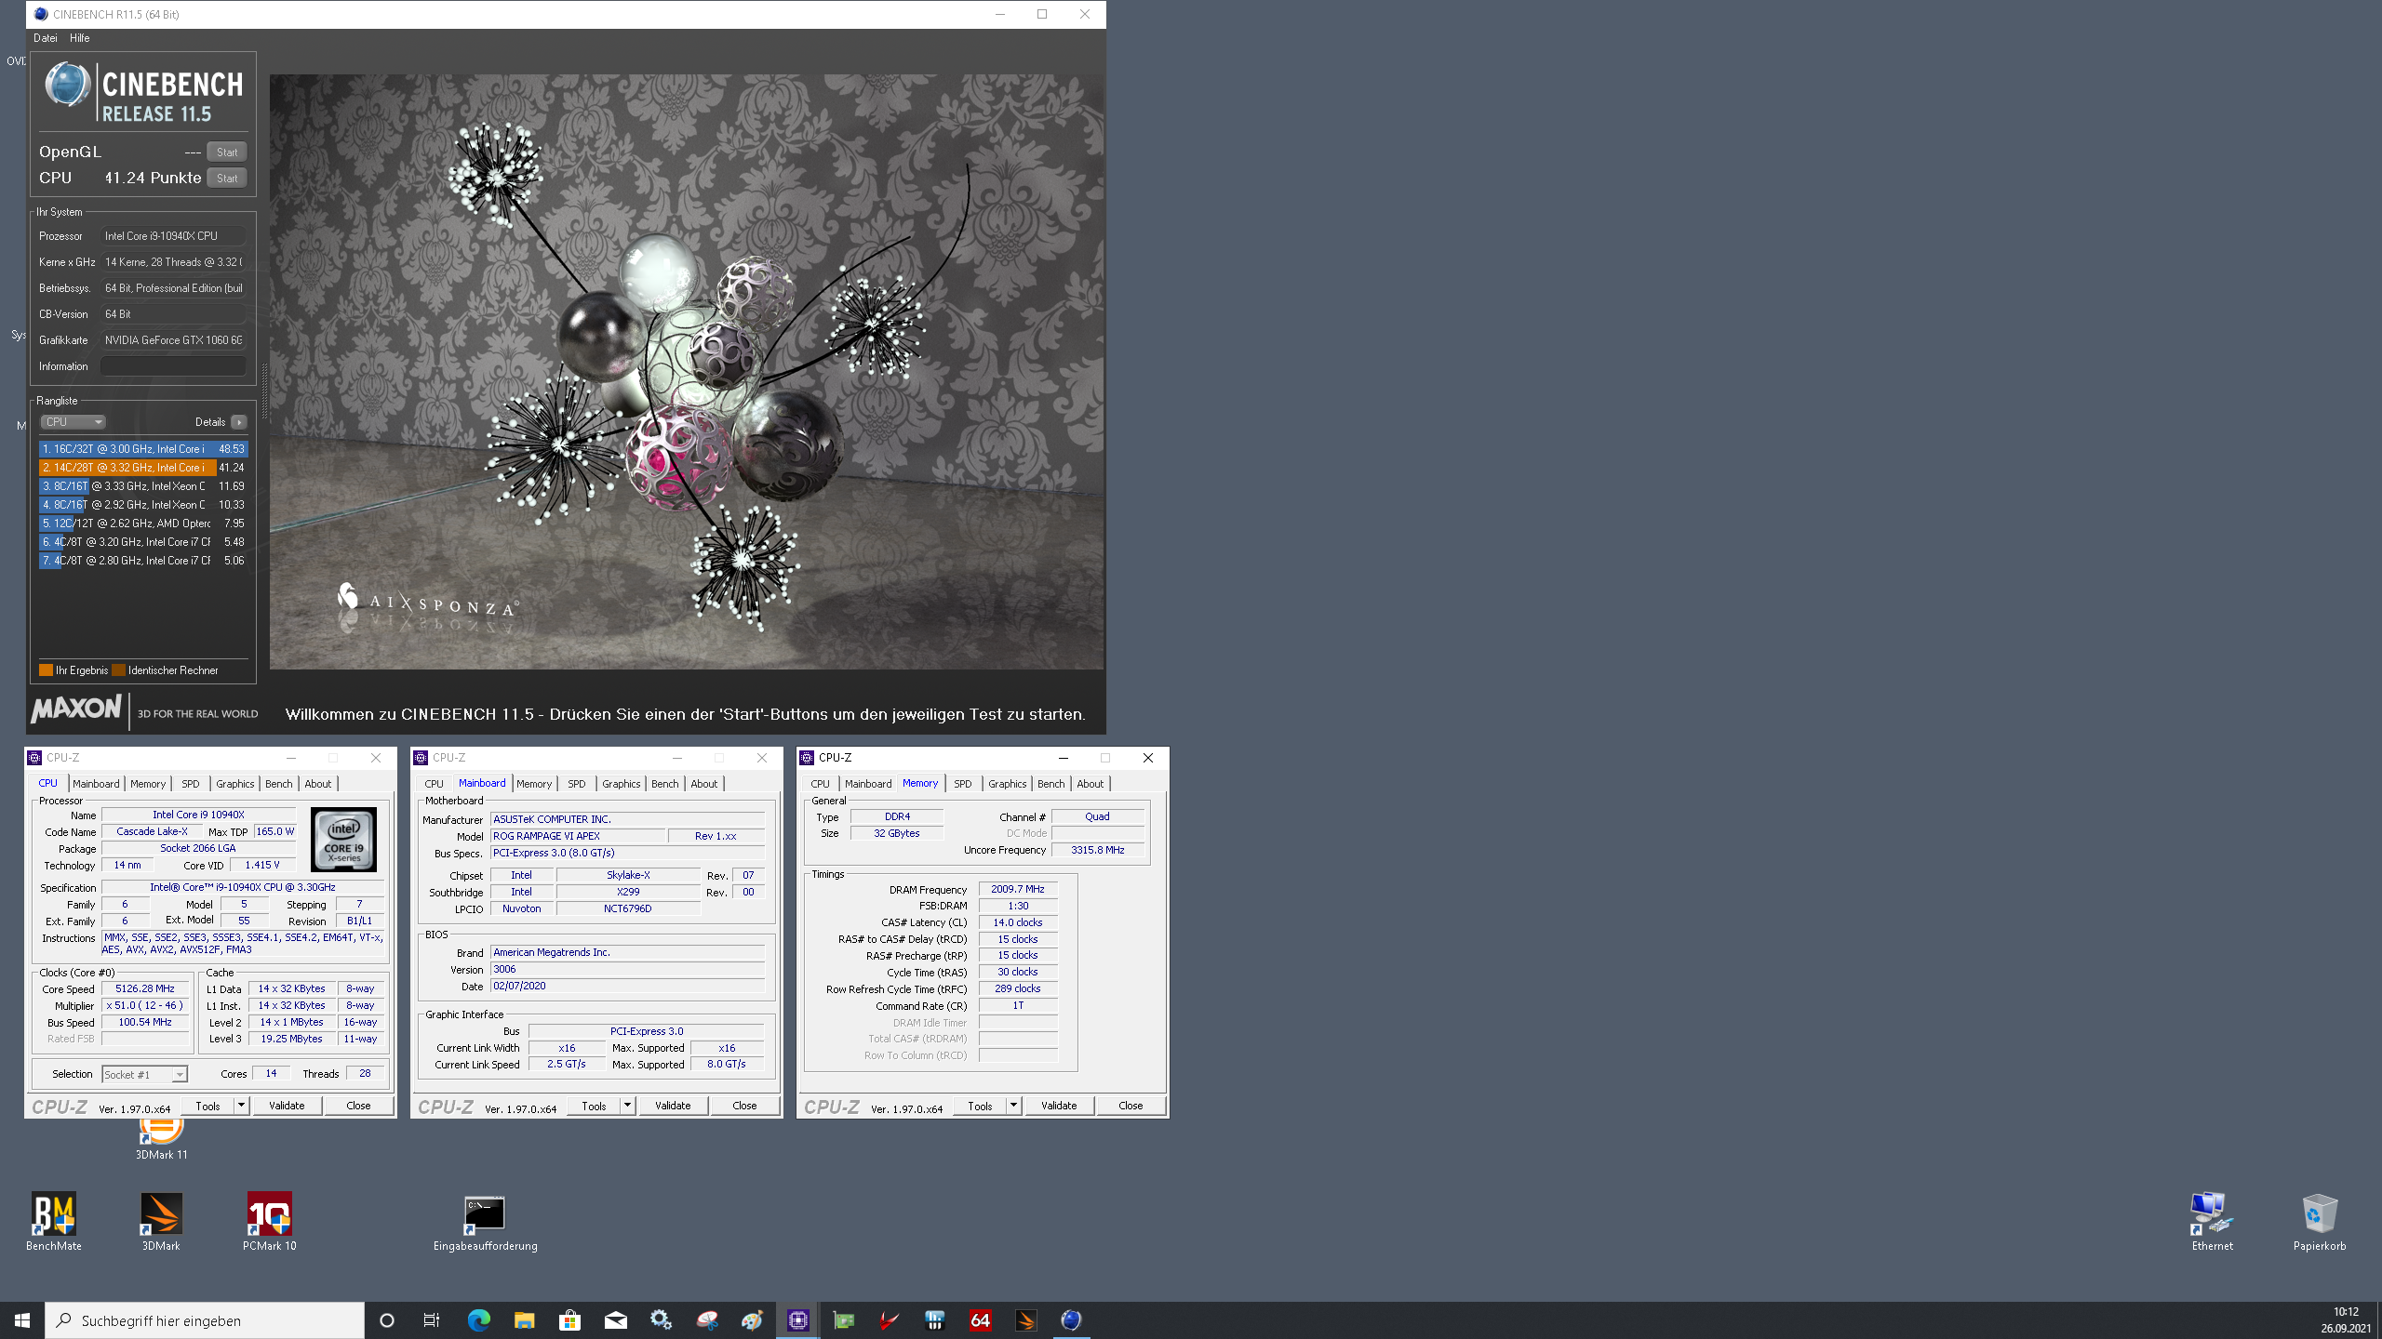Switch to CPU-Z taskbar icon

pos(797,1320)
